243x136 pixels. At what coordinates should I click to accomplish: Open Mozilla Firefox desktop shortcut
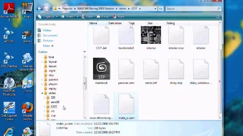(28, 111)
